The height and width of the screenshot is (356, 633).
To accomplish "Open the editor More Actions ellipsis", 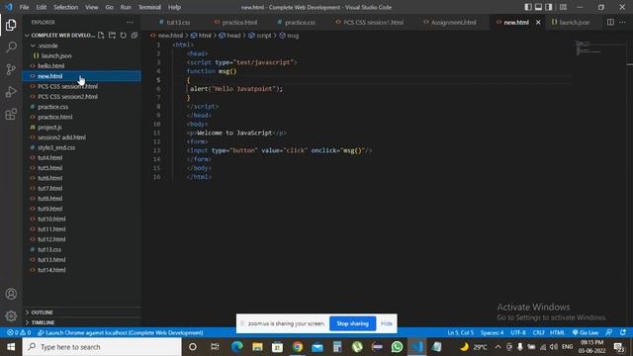I will (x=622, y=22).
